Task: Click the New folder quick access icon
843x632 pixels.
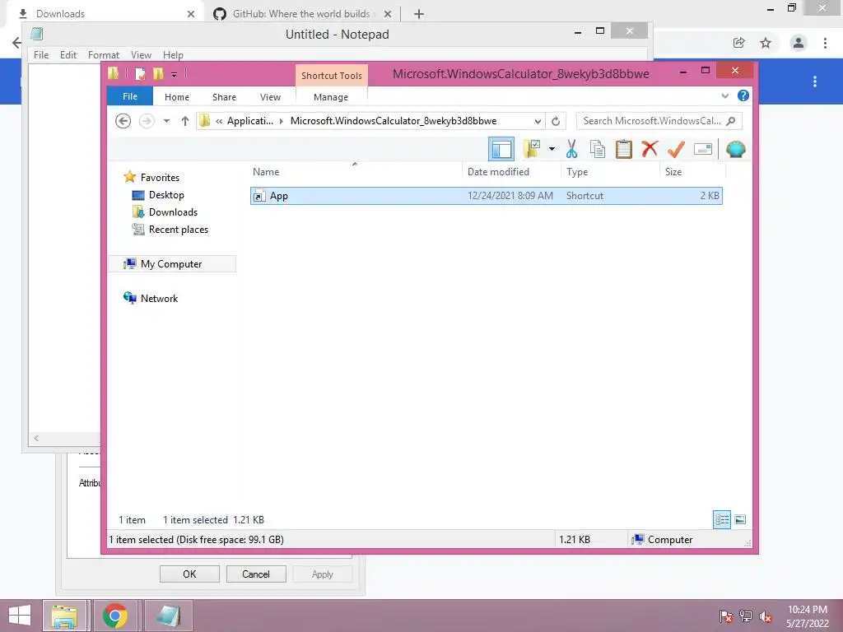Action: (x=158, y=73)
